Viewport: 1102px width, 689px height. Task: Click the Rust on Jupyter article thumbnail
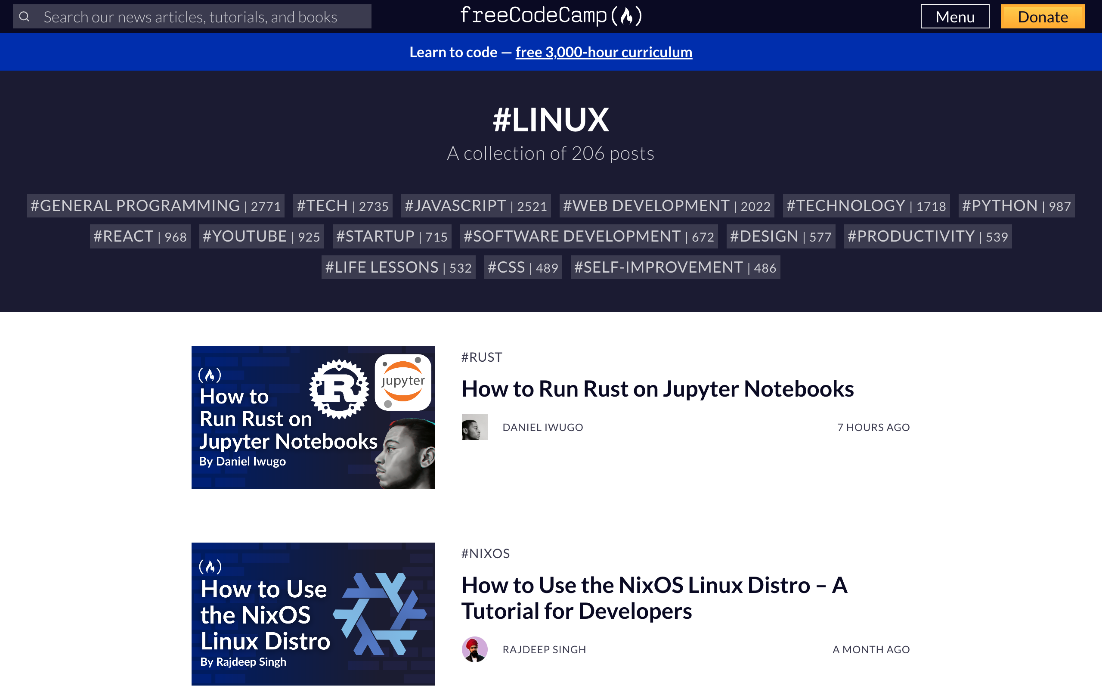point(313,417)
